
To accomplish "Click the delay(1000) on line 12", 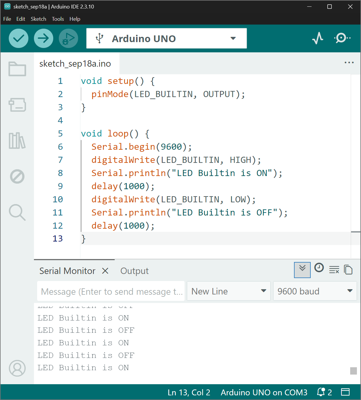I will [x=123, y=226].
